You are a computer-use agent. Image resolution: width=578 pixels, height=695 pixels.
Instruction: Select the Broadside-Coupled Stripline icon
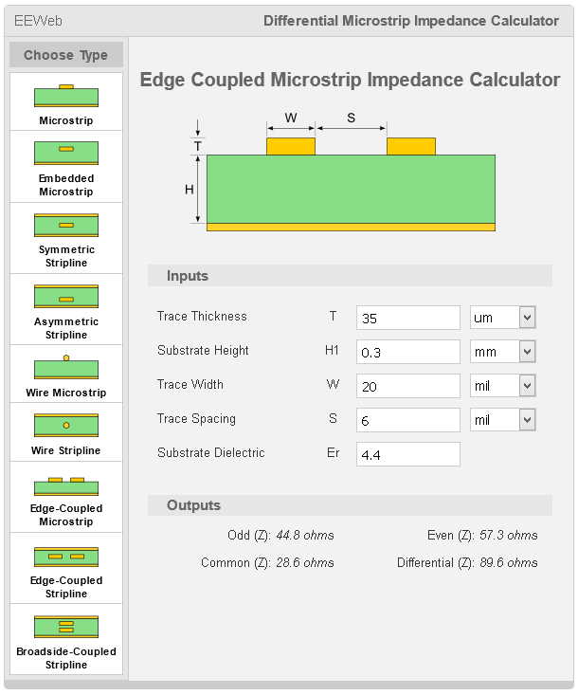point(65,627)
